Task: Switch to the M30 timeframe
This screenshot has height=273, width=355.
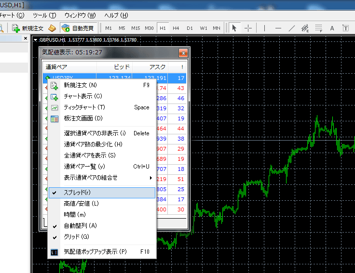Action: pos(149,28)
